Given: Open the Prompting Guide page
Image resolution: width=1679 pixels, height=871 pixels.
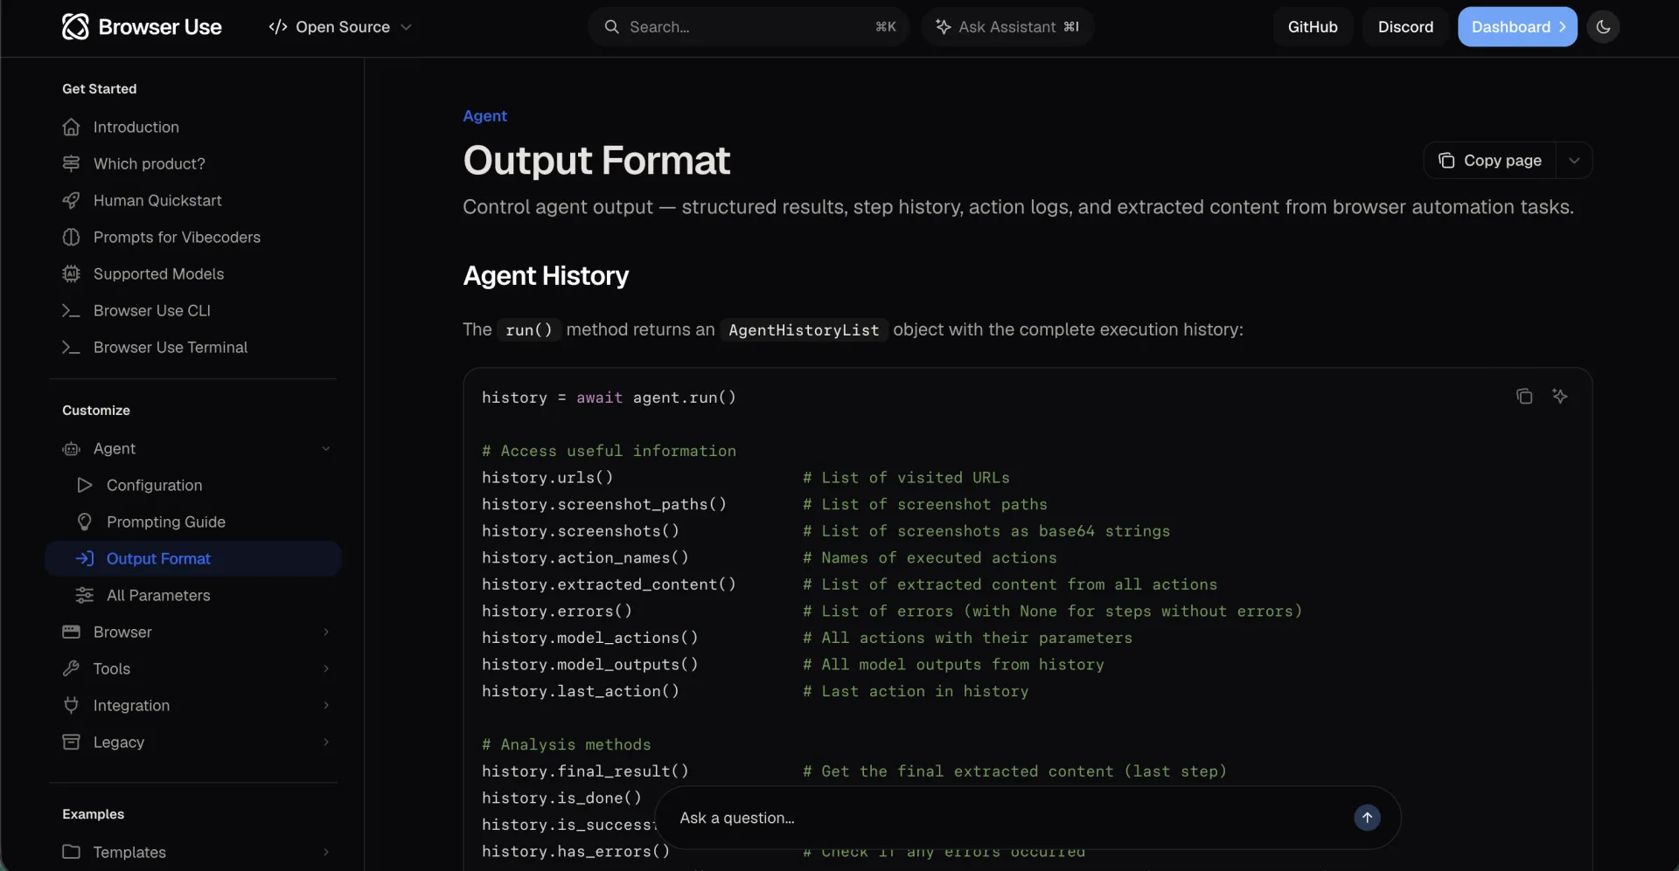Looking at the screenshot, I should [x=193, y=522].
